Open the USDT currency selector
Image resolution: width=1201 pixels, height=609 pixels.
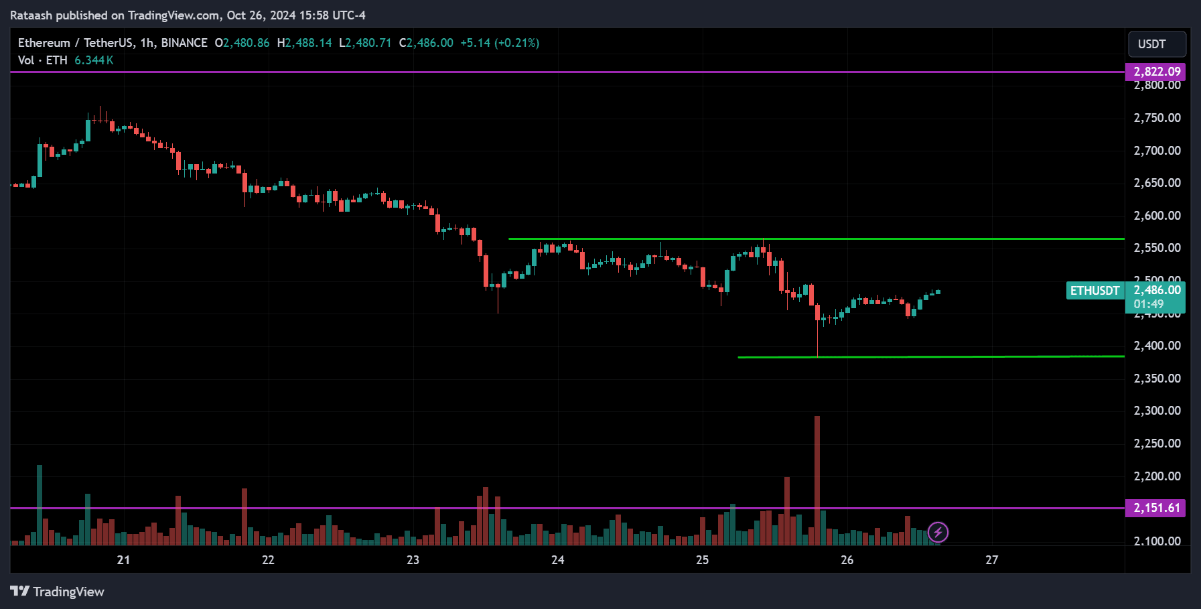1157,44
